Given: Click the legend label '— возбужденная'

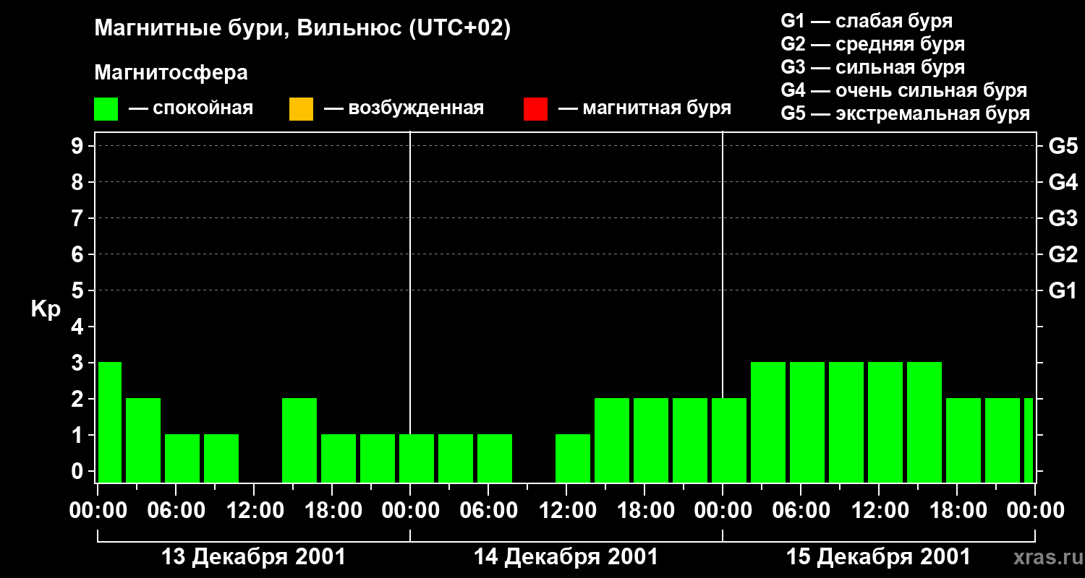Looking at the screenshot, I should [404, 109].
